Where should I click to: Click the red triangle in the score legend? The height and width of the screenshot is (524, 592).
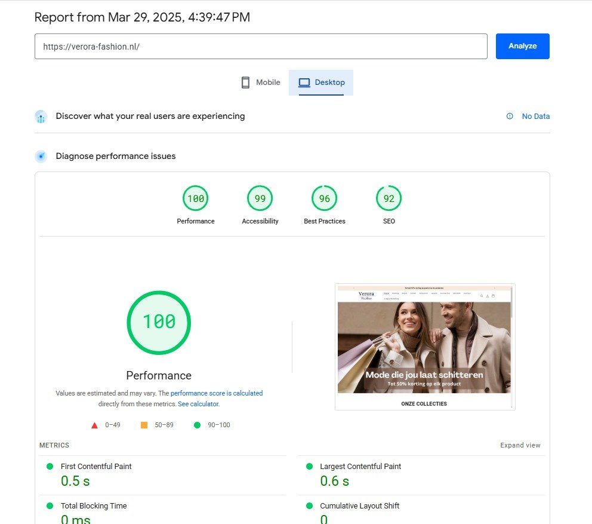(94, 425)
